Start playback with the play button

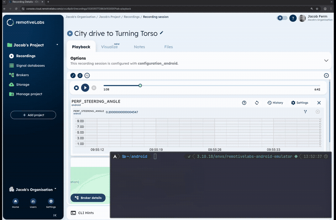[85, 87]
